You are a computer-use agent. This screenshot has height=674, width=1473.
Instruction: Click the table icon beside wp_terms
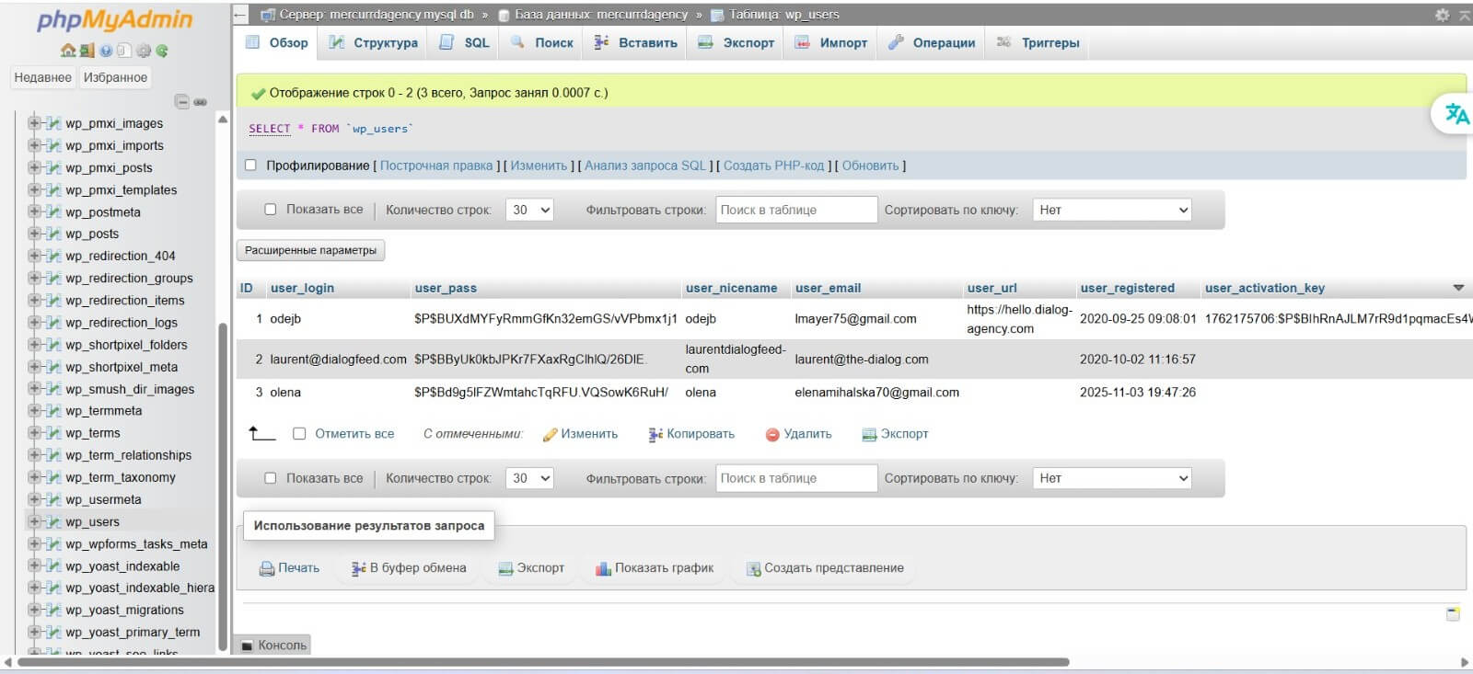pos(53,433)
